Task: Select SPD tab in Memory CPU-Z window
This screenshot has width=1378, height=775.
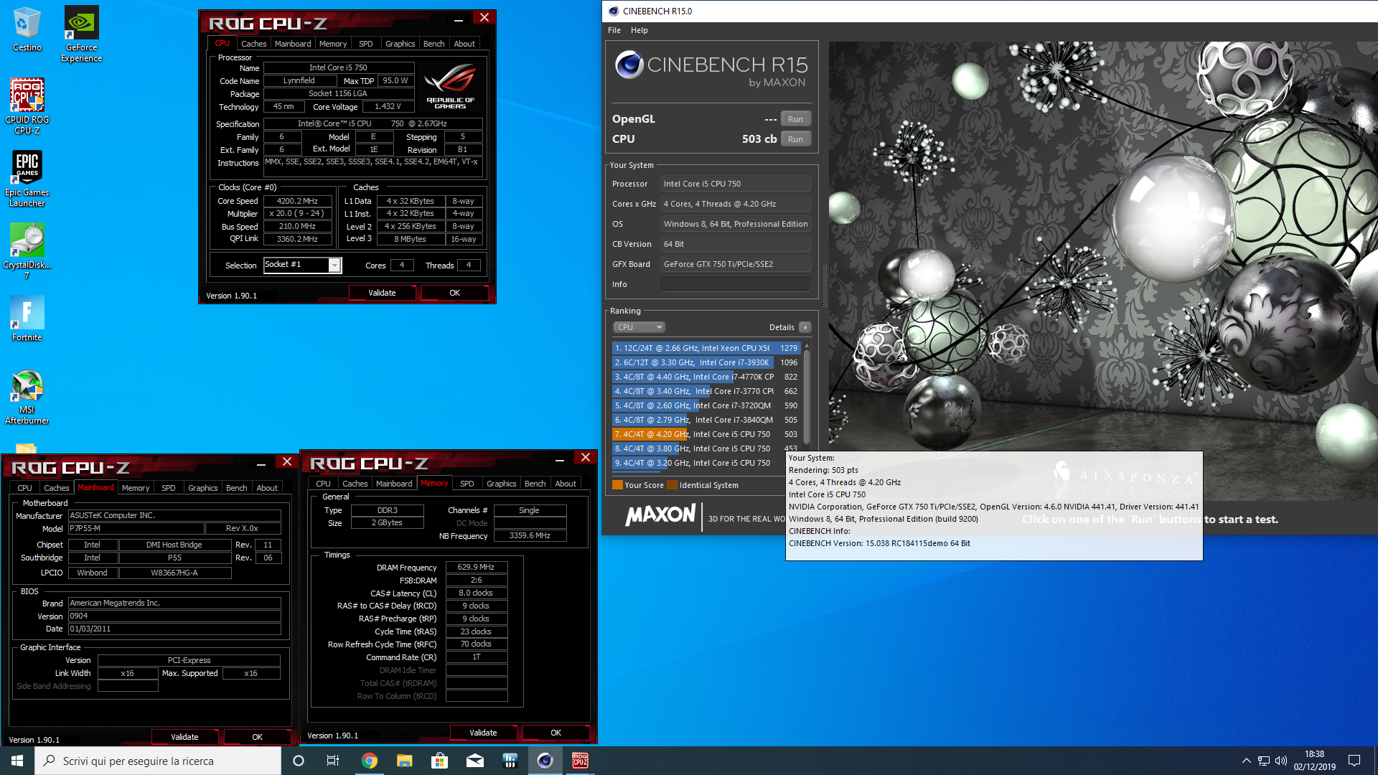Action: (x=467, y=484)
